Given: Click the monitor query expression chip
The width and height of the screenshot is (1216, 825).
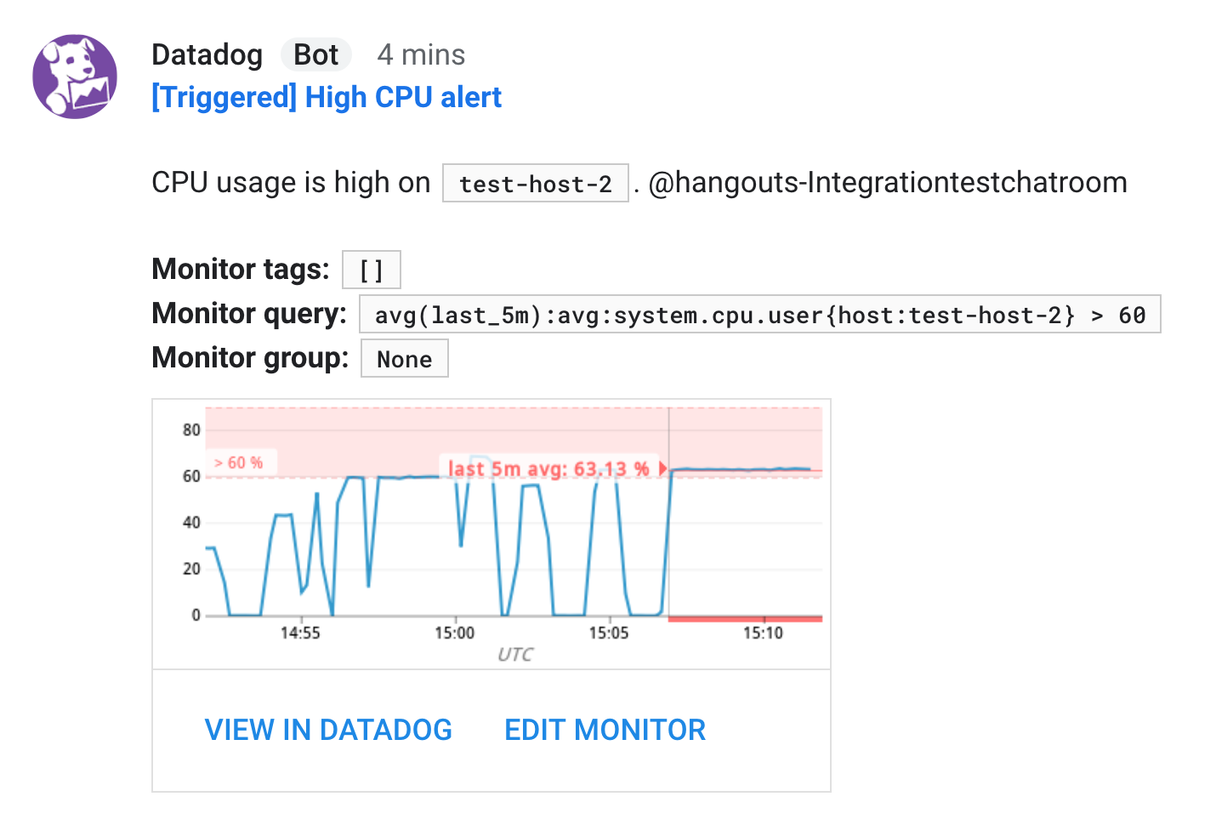Looking at the screenshot, I should pyautogui.click(x=759, y=314).
